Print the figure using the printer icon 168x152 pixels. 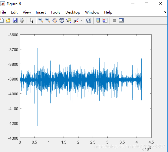22,20
